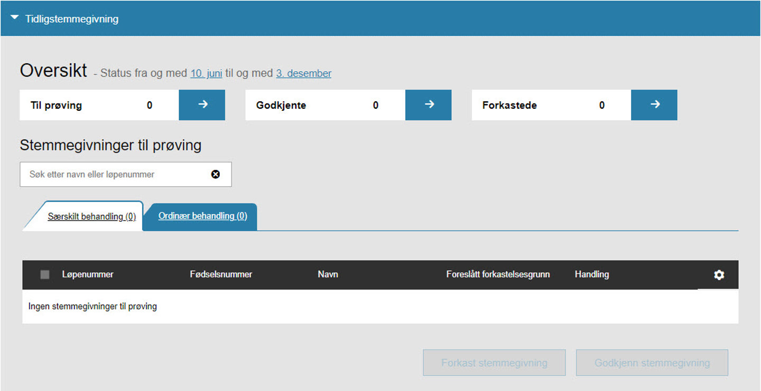Switch to the Ordinær behandling tab

tap(202, 216)
